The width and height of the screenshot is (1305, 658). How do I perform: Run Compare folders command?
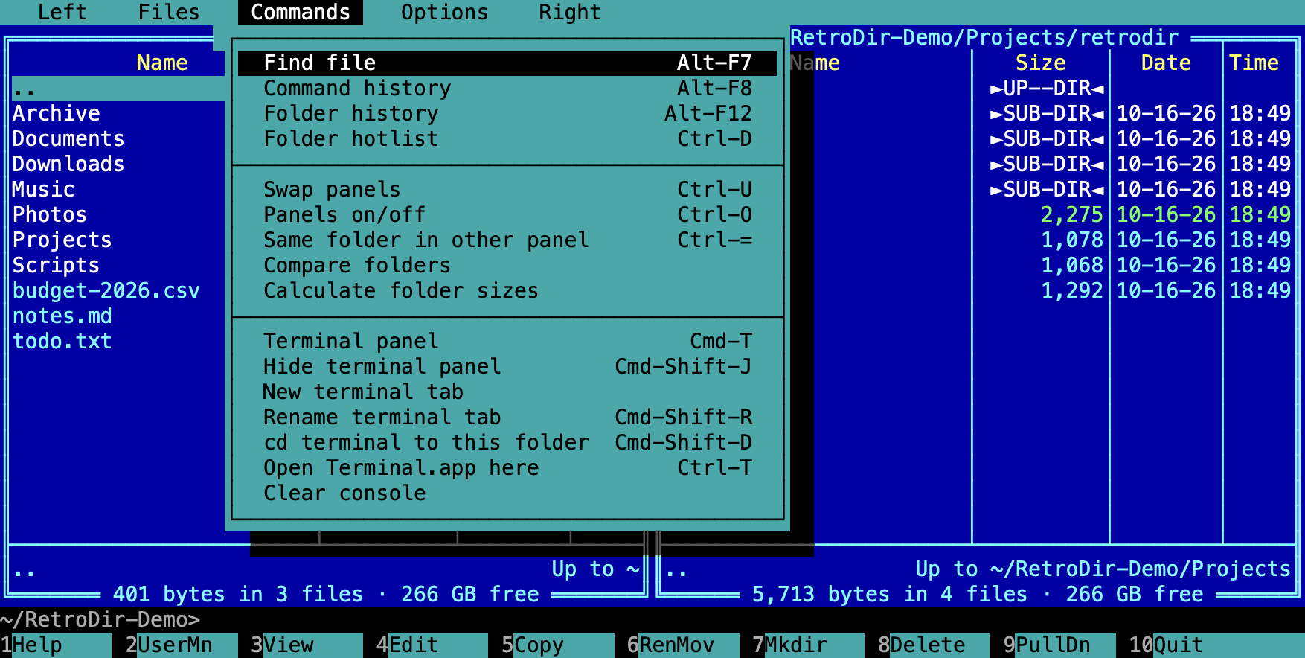pos(507,266)
